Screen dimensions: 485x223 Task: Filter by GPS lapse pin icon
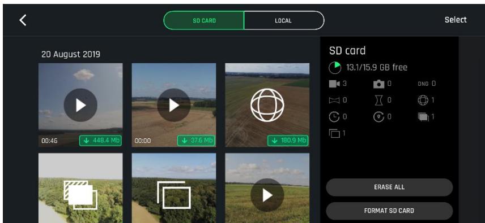378,117
